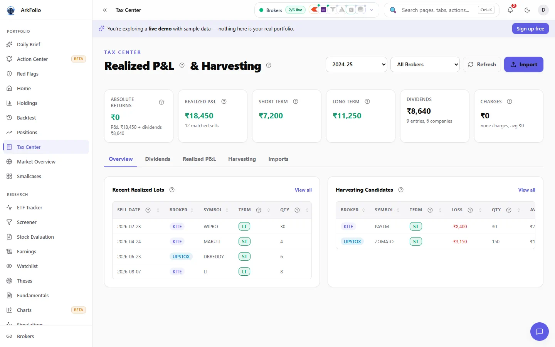This screenshot has width=555, height=347.
Task: Open the financial year 2024-25 dropdown
Action: pos(357,64)
